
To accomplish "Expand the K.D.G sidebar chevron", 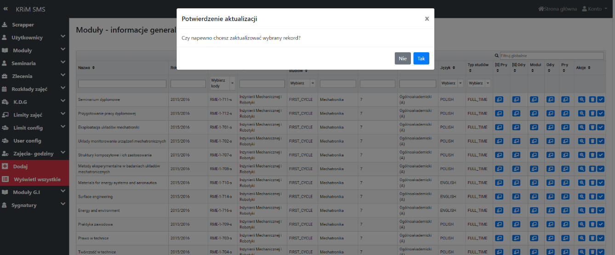I will (63, 101).
